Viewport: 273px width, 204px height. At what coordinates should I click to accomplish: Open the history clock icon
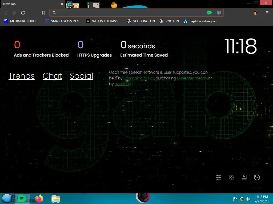257,177
